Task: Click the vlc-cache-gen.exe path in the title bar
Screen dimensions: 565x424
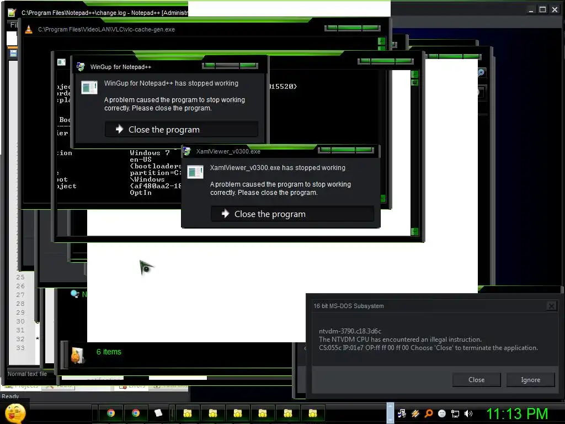Action: pyautogui.click(x=106, y=30)
